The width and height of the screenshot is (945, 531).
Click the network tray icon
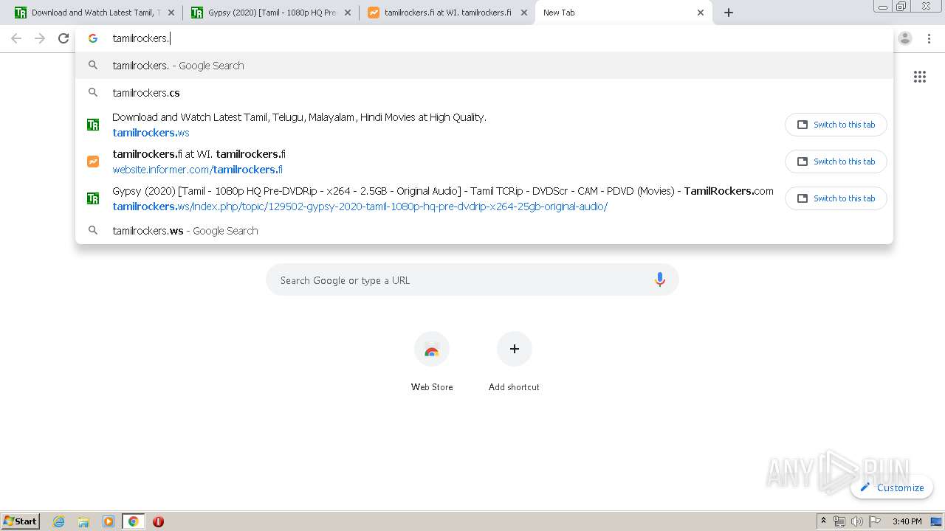tap(839, 521)
